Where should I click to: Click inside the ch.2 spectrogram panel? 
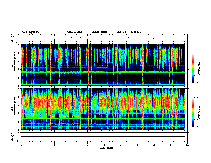click(103, 109)
